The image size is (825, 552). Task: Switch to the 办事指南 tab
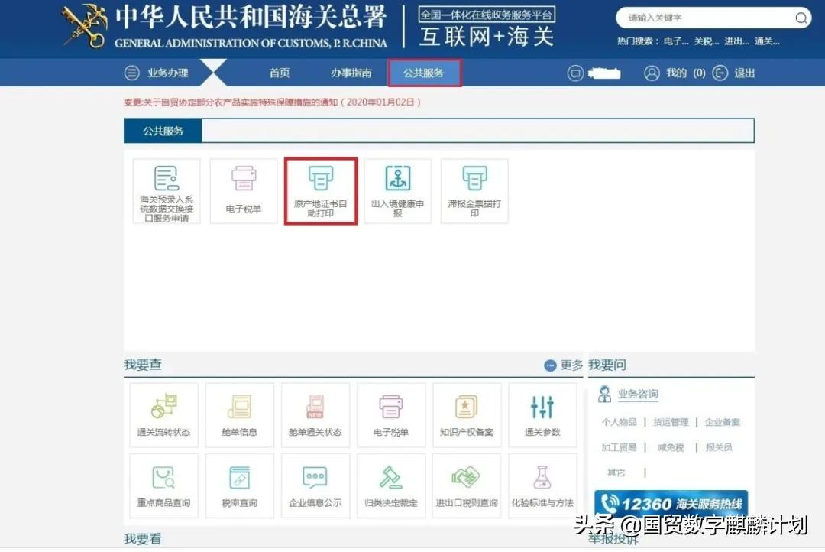[x=351, y=73]
